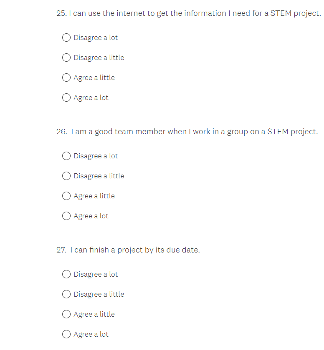Select 'Disagree a lot' for team member question
Image resolution: width=324 pixels, height=350 pixels.
coord(66,156)
